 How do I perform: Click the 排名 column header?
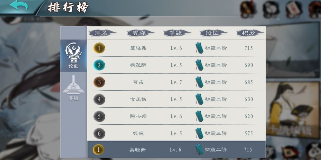pos(102,33)
